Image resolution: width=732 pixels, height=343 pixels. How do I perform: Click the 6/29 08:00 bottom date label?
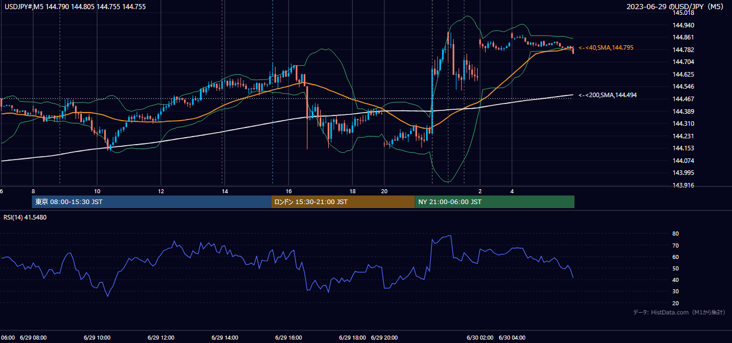tap(34, 337)
